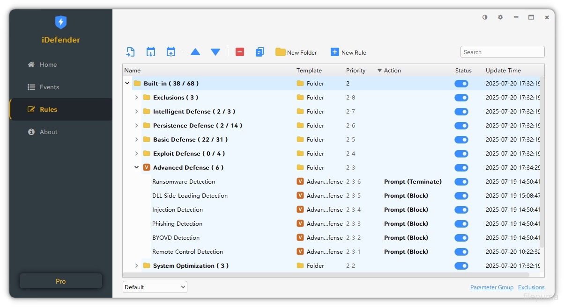
Task: Expand the Basic Defense folder
Action: pos(136,139)
